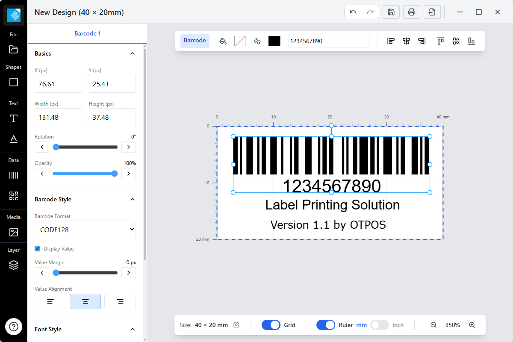Click the X (px) input field
The height and width of the screenshot is (342, 513).
(58, 84)
